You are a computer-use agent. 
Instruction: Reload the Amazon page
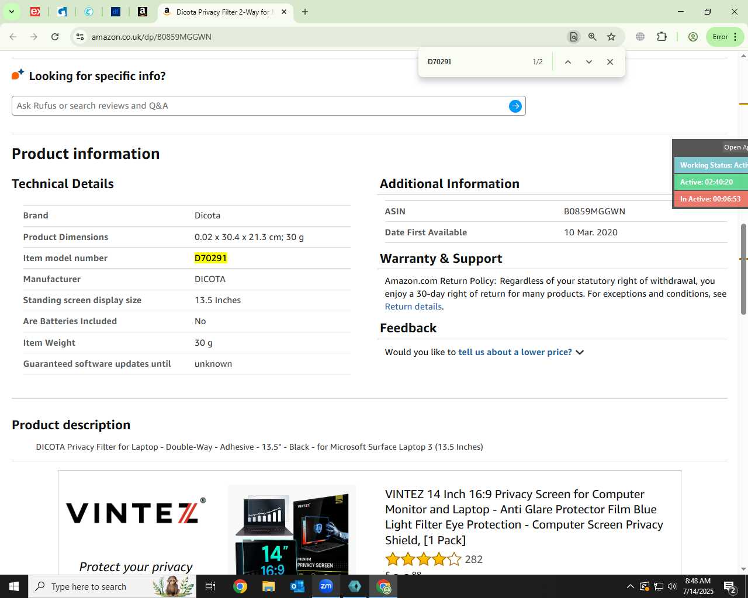coord(55,37)
